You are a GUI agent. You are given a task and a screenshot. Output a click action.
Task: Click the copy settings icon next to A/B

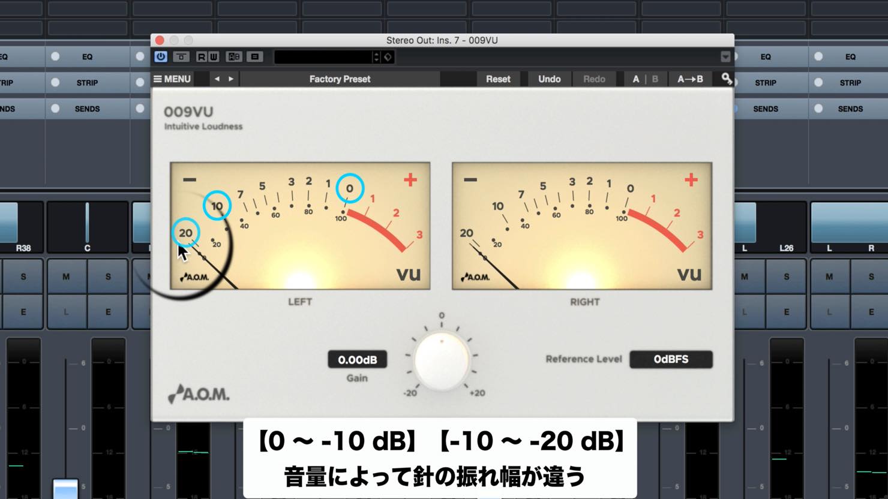point(255,56)
